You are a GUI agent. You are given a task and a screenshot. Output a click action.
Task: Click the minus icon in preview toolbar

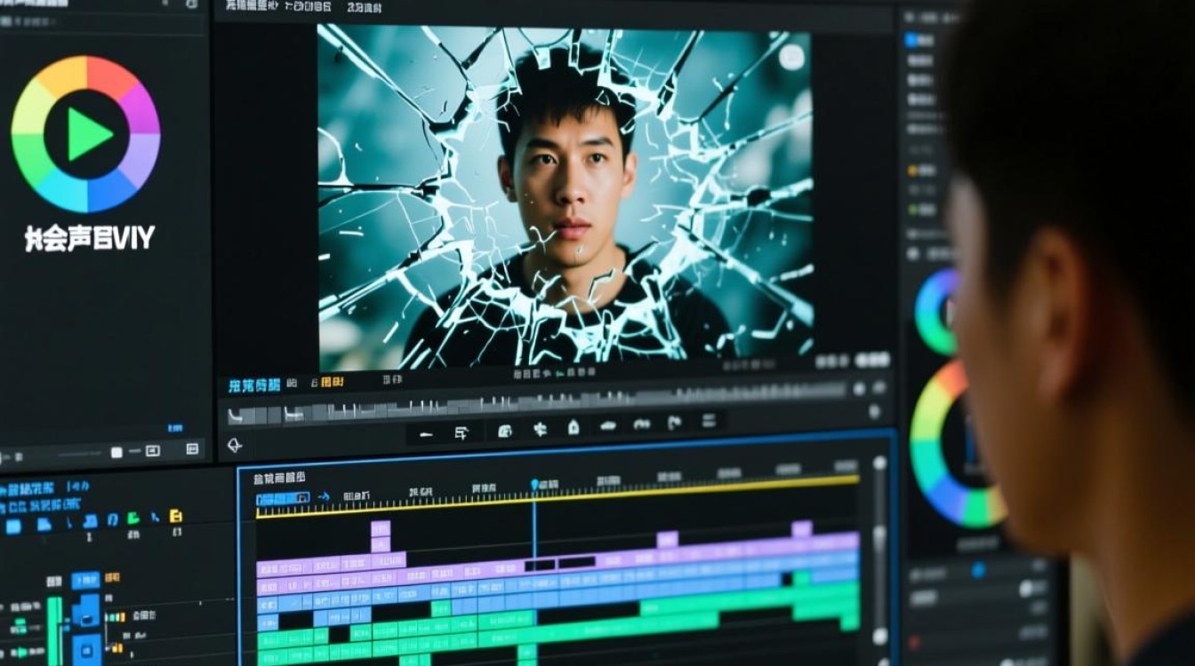426,434
